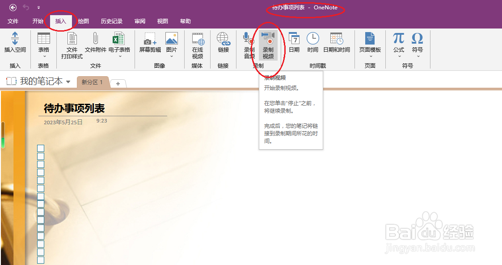Add a new section with plus tab
This screenshot has width=502, height=265.
click(x=118, y=84)
